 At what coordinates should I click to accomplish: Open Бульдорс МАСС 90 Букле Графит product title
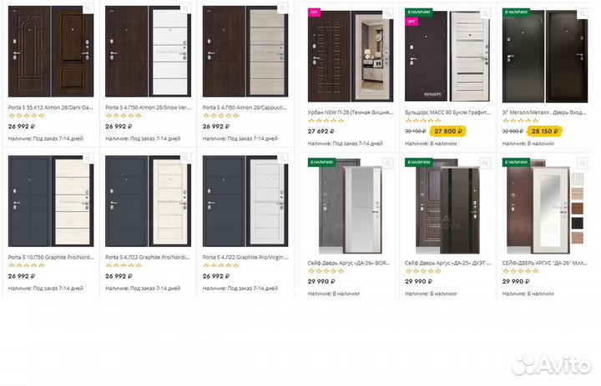click(444, 111)
